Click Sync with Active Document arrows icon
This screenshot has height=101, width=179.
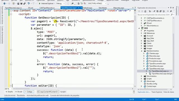[154, 11]
